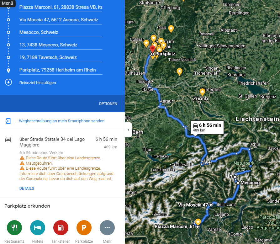Find Parkplätze nearby

point(84,228)
